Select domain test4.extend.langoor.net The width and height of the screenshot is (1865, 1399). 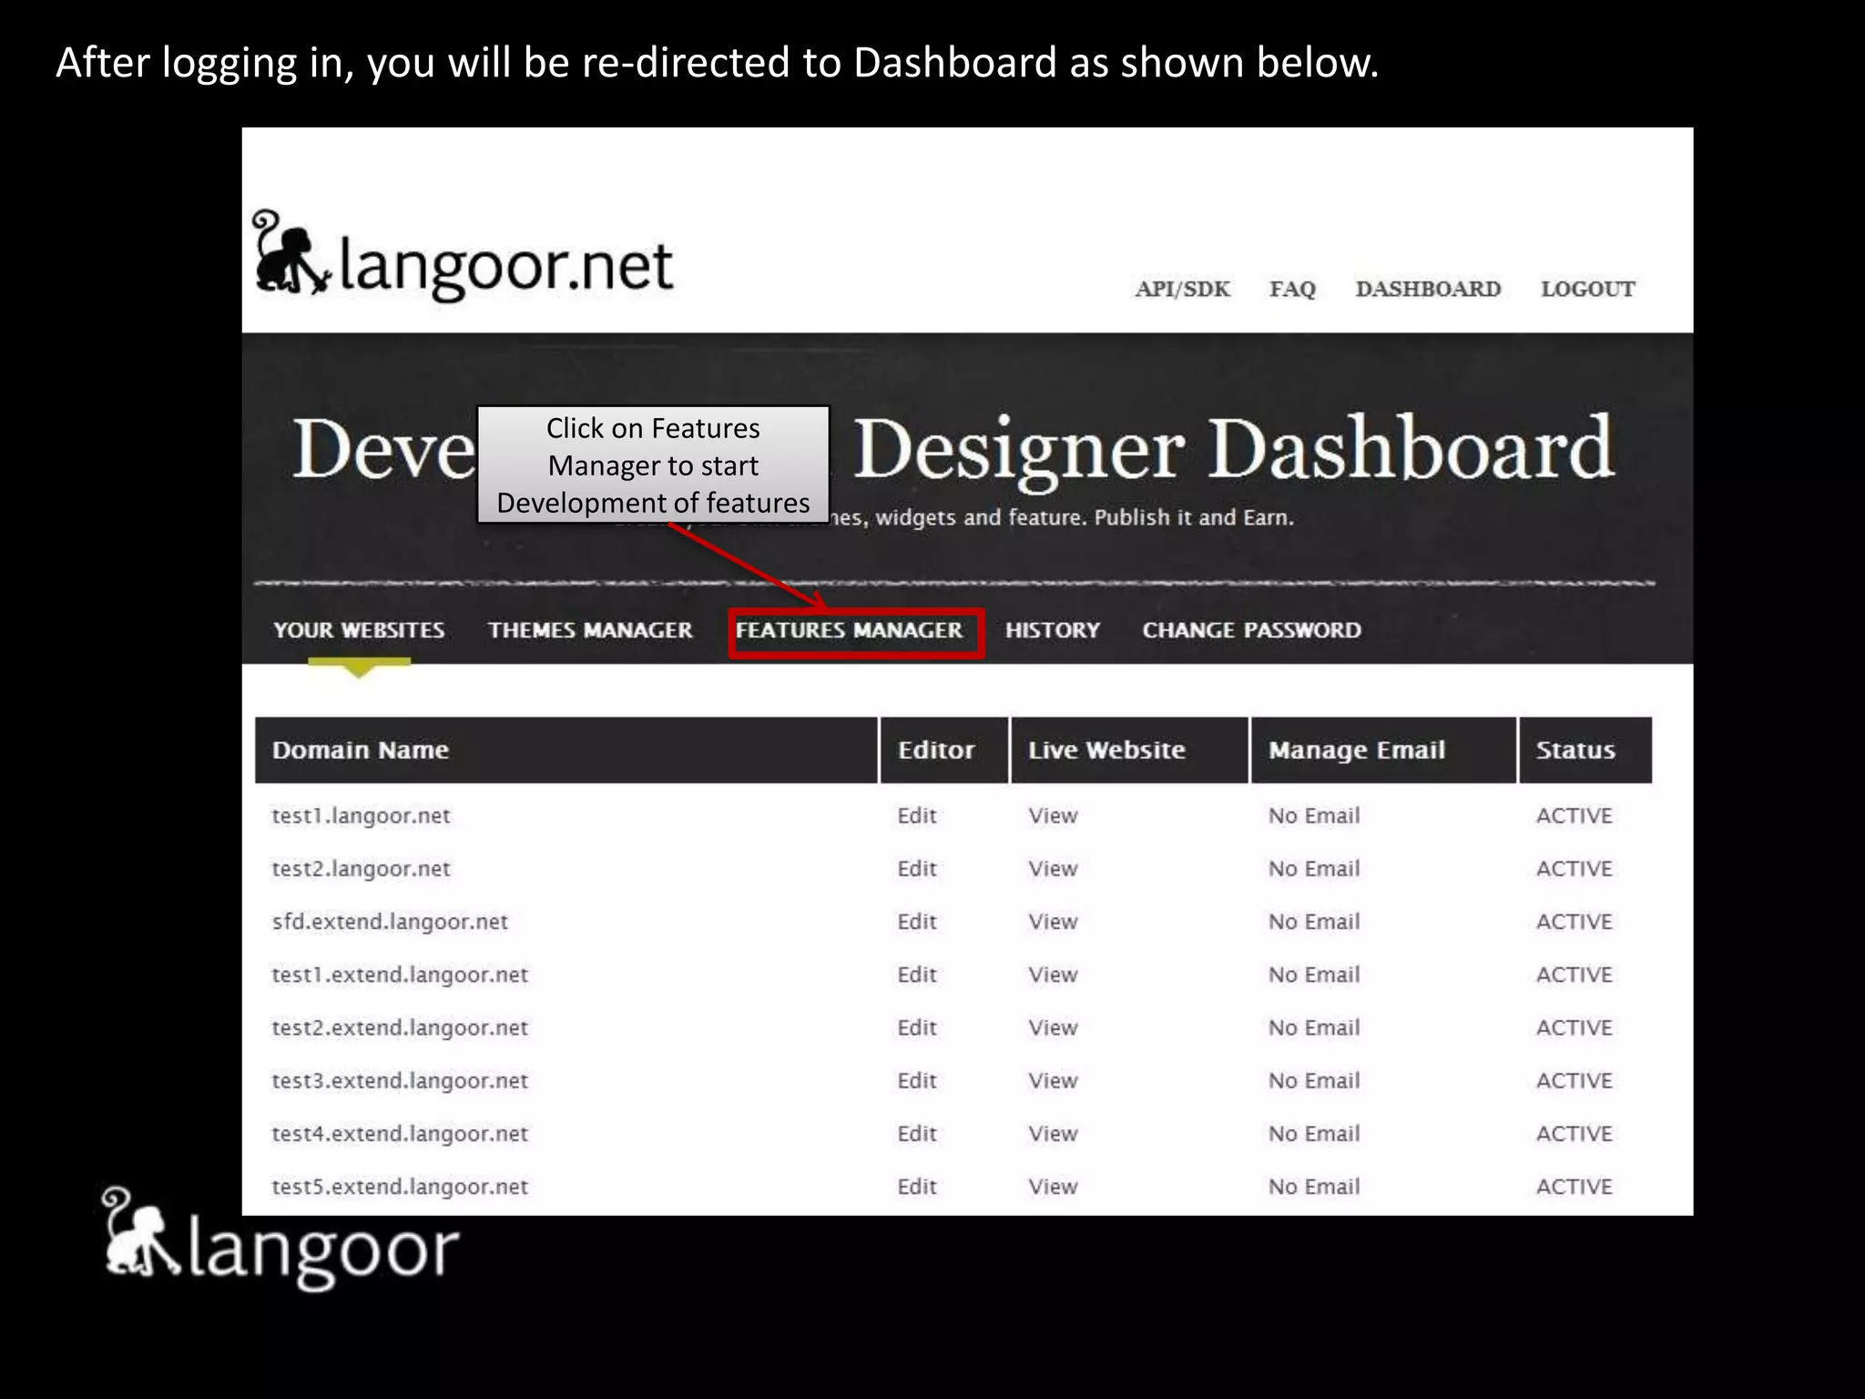click(x=400, y=1133)
